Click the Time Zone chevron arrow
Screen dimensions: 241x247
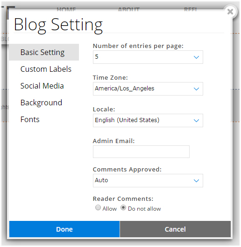pyautogui.click(x=196, y=89)
